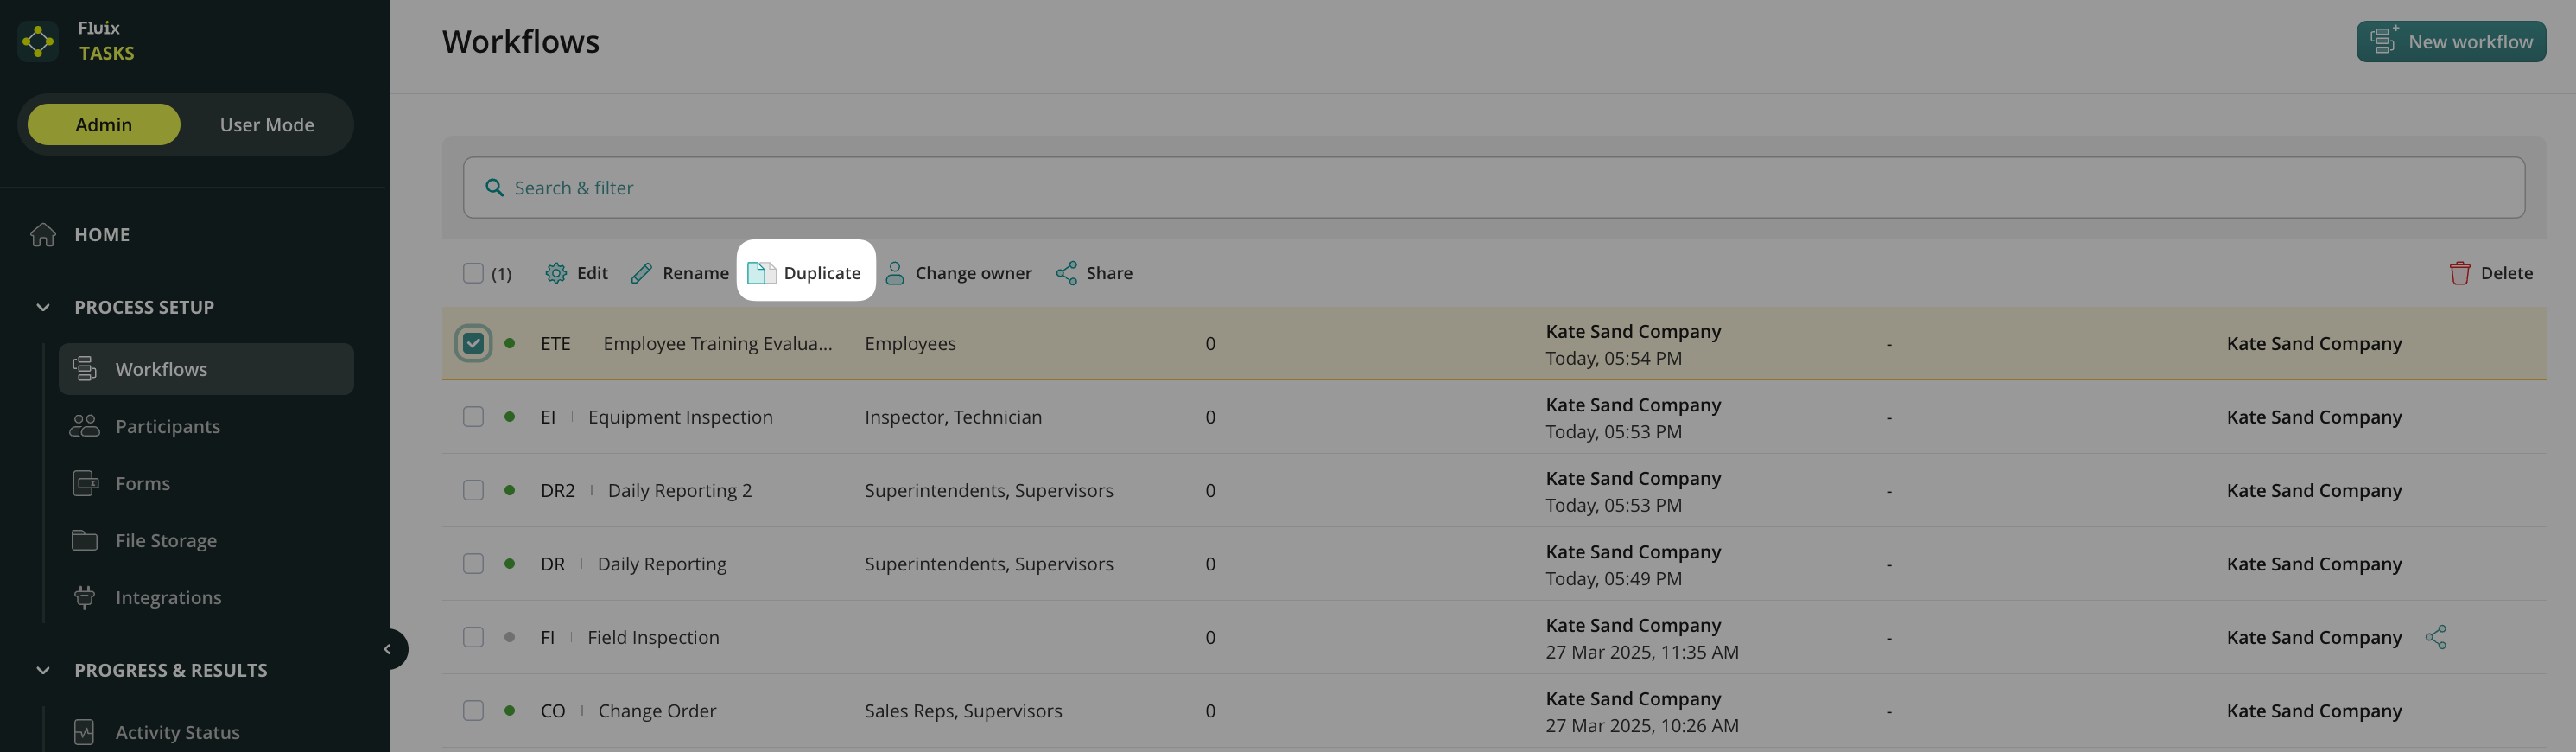Click share icon on Field Inspection row
This screenshot has height=752, width=2576.
pos(2435,637)
